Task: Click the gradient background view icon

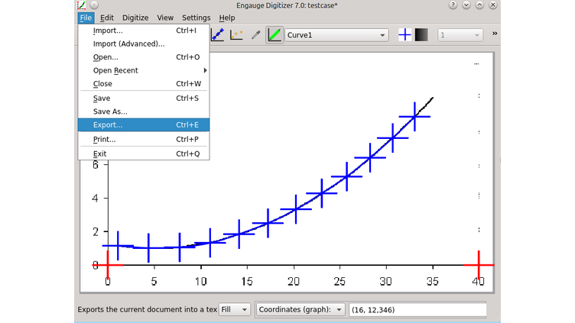Action: point(421,35)
